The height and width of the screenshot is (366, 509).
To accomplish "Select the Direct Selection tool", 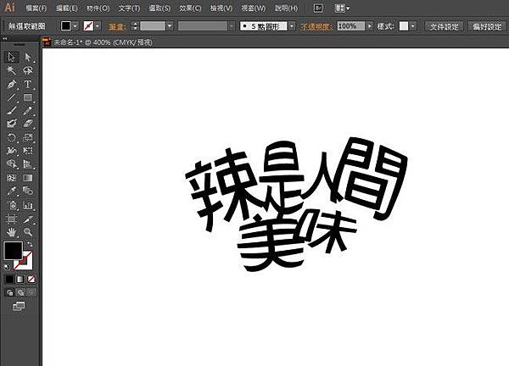I will 28,57.
